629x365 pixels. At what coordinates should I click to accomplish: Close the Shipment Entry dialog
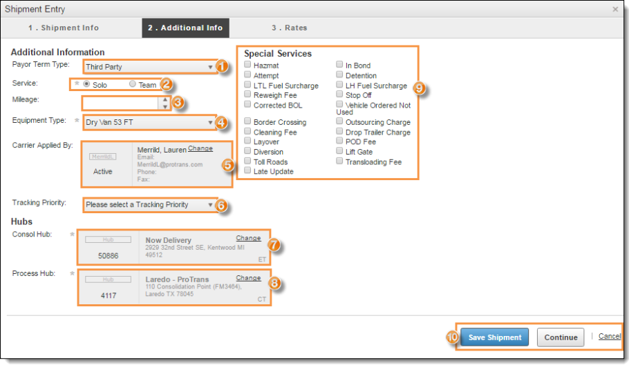click(615, 9)
